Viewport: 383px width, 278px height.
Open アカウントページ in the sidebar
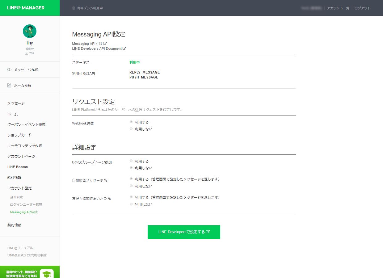tap(21, 156)
